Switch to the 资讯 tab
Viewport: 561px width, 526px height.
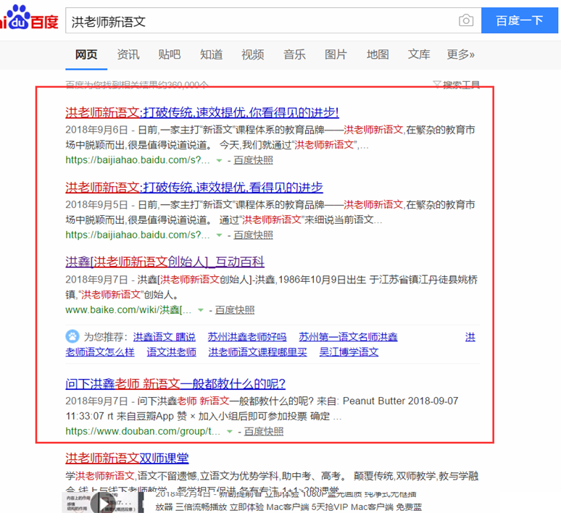pyautogui.click(x=128, y=55)
